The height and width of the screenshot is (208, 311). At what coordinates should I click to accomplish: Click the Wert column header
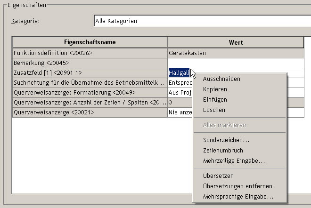236,42
